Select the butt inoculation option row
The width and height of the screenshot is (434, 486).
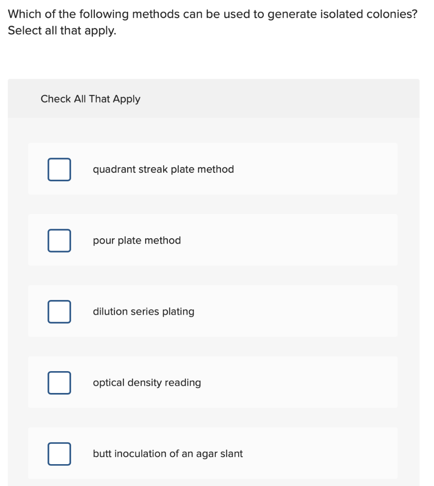click(212, 454)
